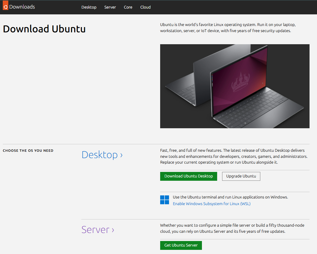Select Desktop in the top navigation
This screenshot has height=254, width=317.
pos(89,7)
